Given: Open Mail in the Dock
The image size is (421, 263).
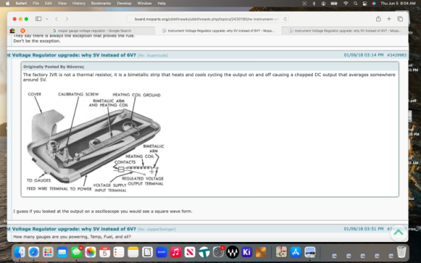Looking at the screenshot, I should (62, 252).
